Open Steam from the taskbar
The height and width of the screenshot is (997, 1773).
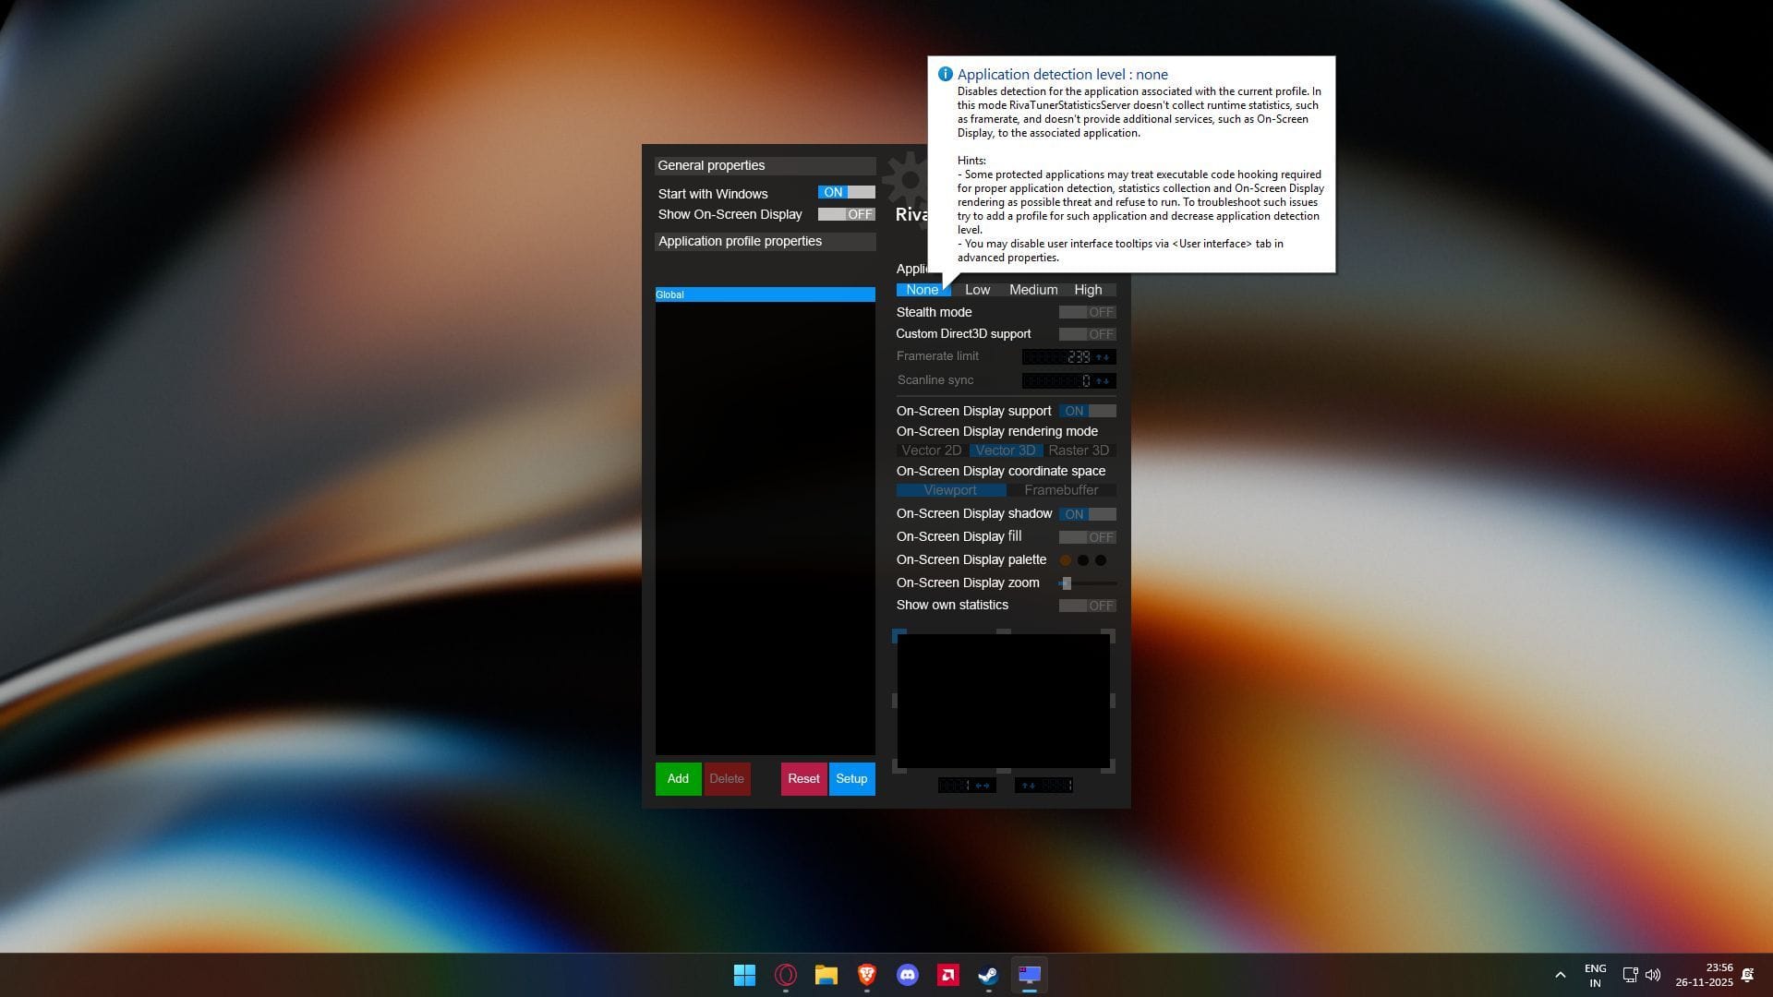(986, 975)
